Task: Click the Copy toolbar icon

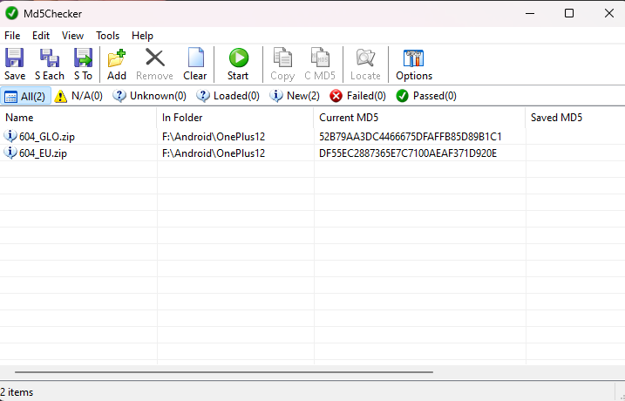Action: [282, 58]
